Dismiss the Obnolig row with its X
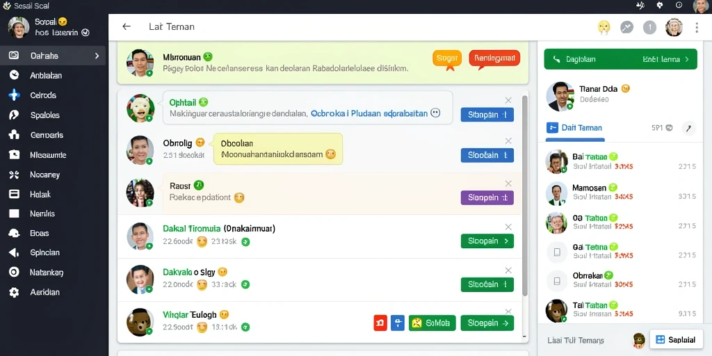The height and width of the screenshot is (356, 712). [508, 140]
